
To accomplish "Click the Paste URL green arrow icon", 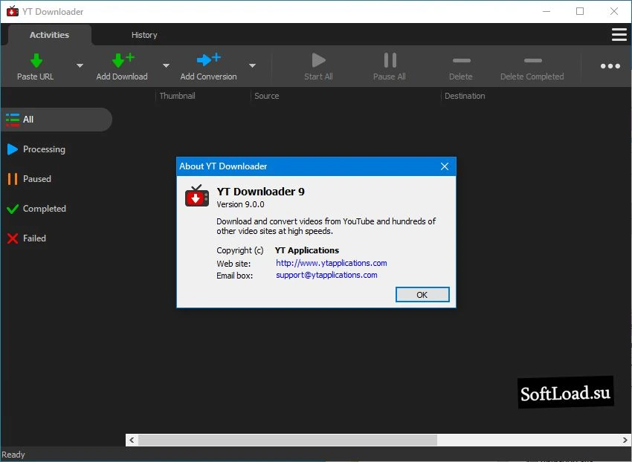I will point(36,60).
